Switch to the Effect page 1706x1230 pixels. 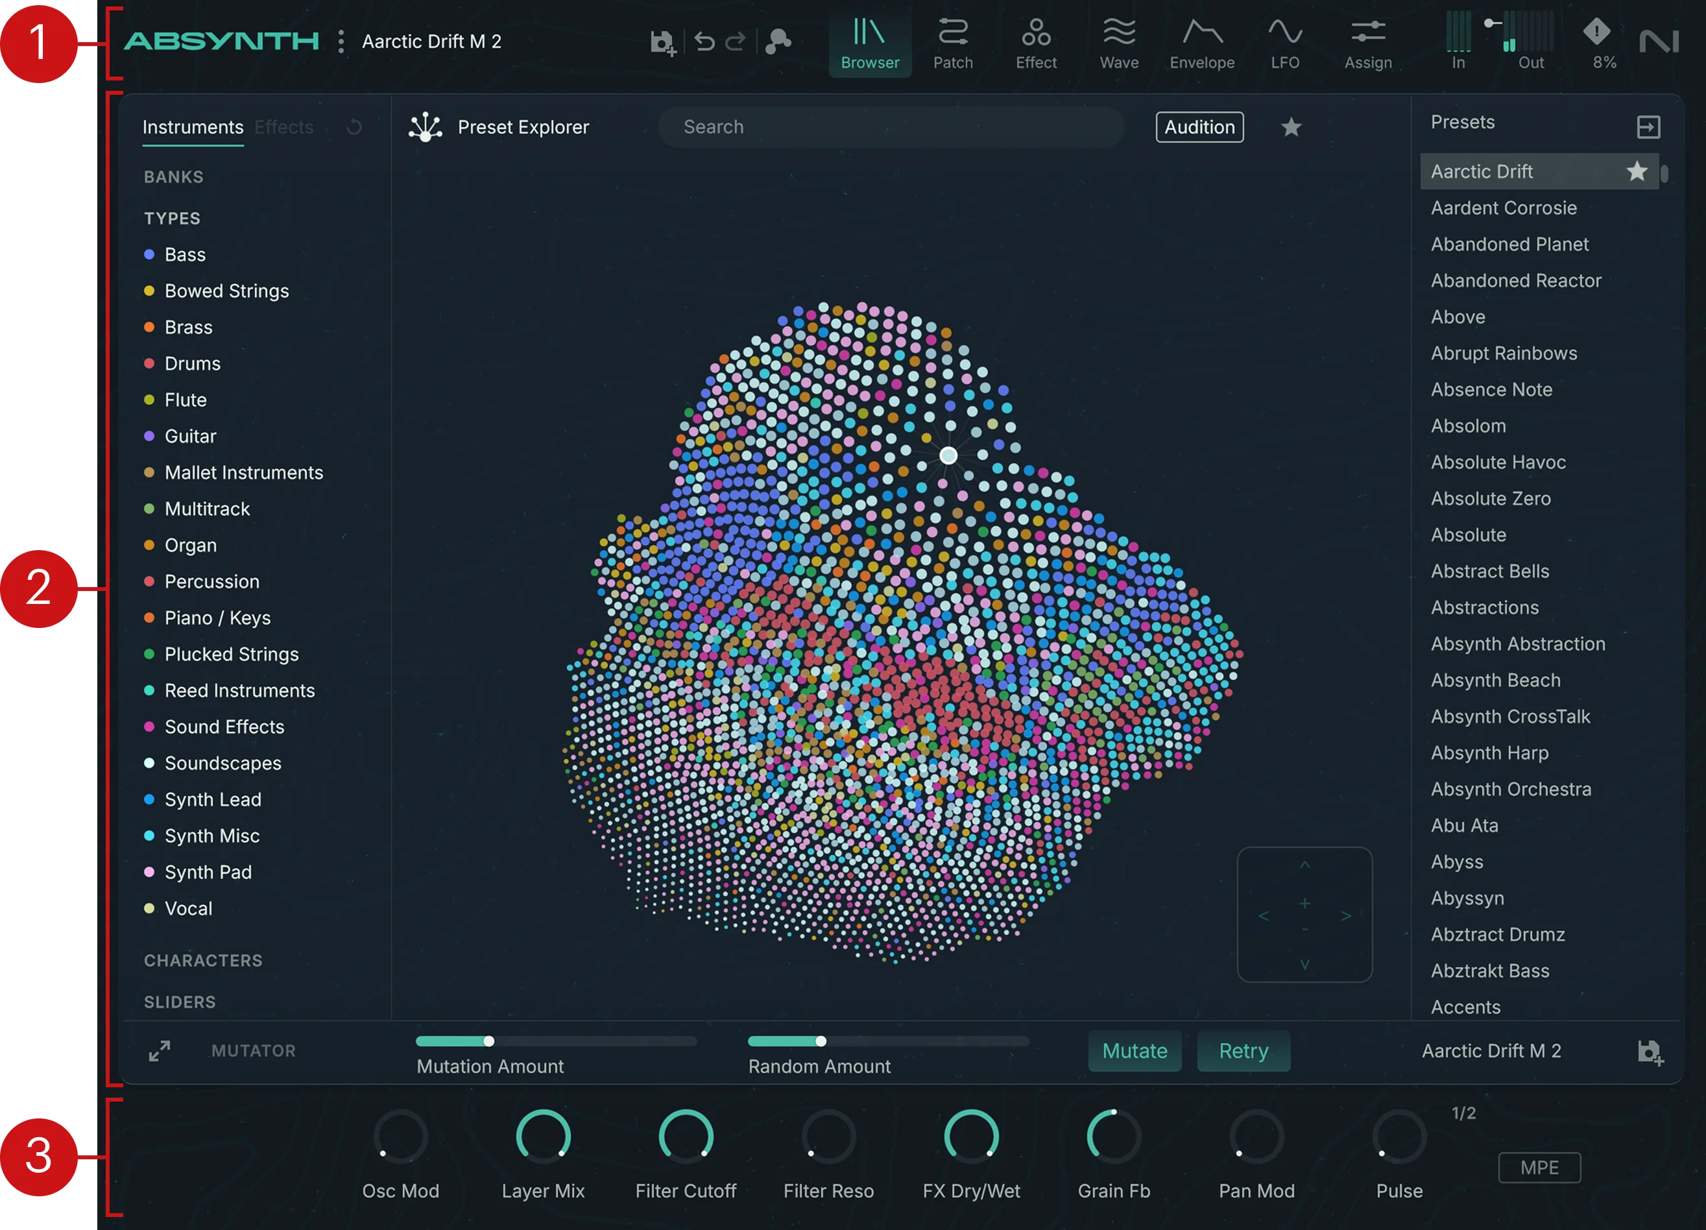click(1036, 43)
